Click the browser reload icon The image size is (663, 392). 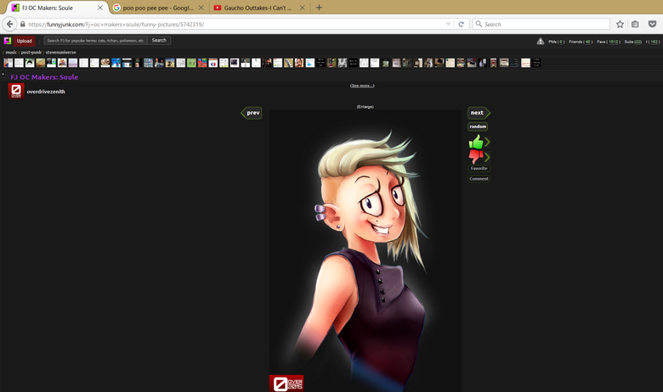pyautogui.click(x=461, y=24)
